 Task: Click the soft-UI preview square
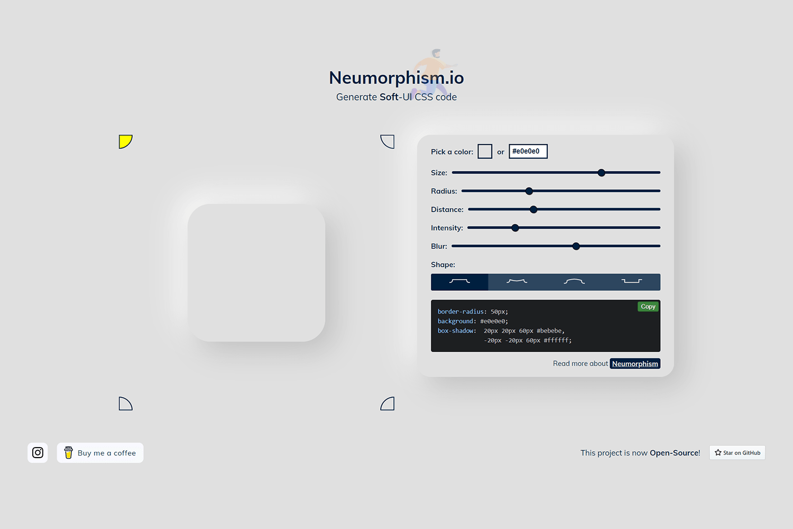256,272
